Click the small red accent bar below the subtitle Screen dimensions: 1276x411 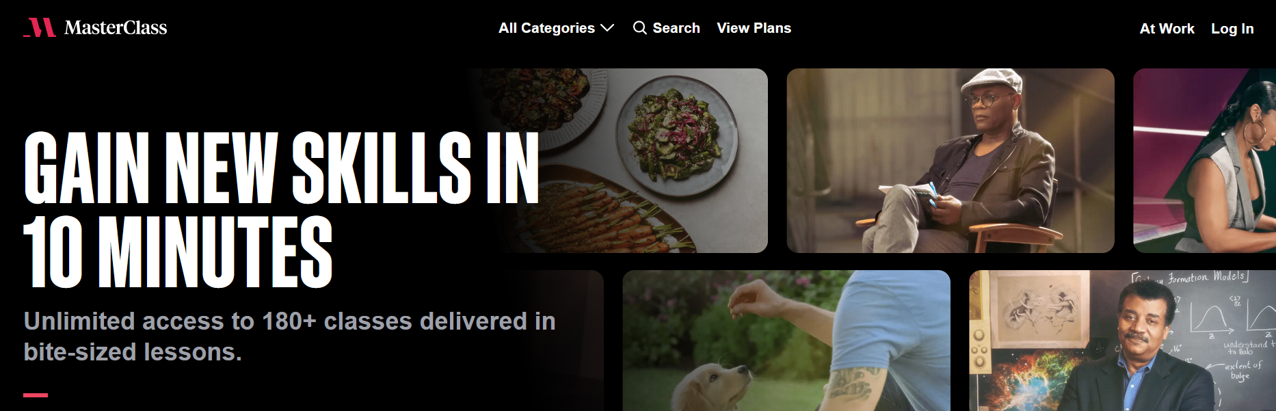tap(36, 395)
